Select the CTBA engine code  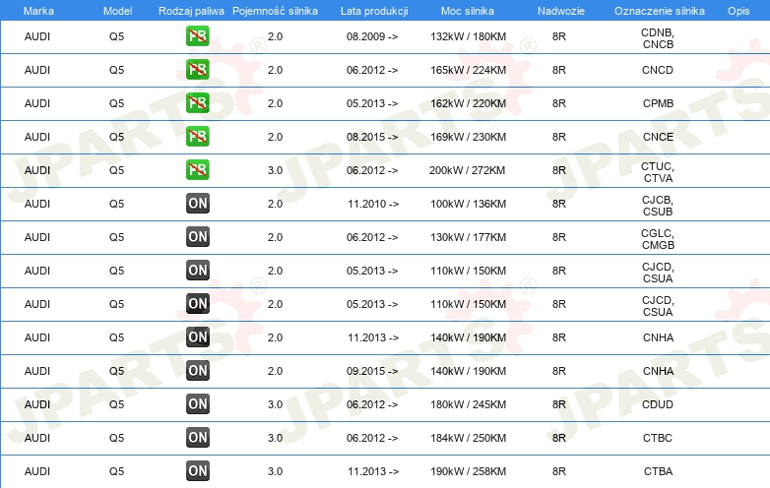(658, 471)
